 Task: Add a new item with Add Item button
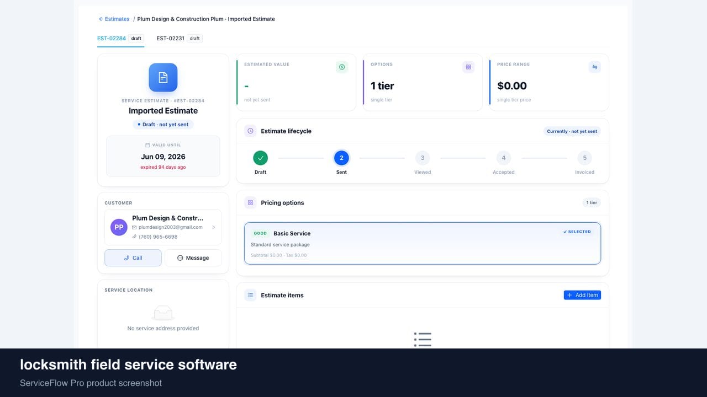[582, 295]
